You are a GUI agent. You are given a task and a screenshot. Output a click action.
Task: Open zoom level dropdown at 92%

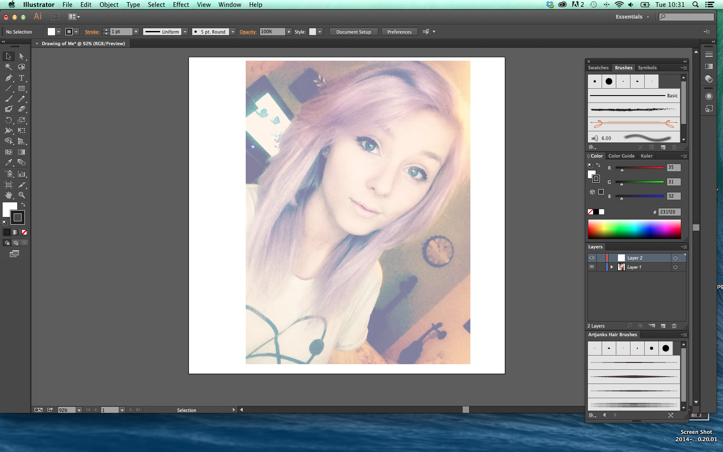79,410
